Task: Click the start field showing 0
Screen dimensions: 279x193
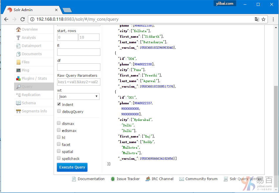Action: tap(67, 37)
